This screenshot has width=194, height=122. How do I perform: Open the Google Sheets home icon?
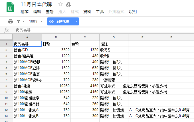point(10,7)
